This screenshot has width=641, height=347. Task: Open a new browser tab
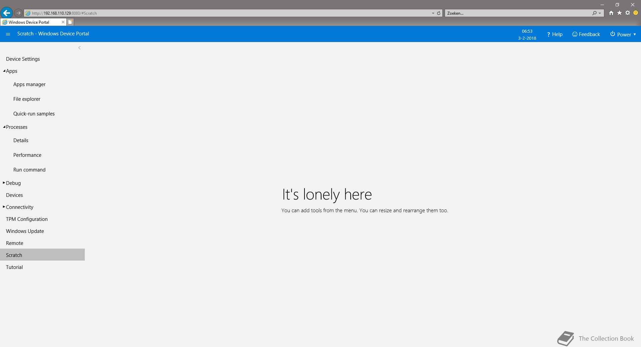click(x=70, y=22)
